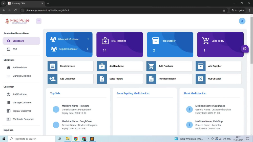253x142 pixels.
Task: Click the Purchase Report document icon
Action: click(151, 79)
